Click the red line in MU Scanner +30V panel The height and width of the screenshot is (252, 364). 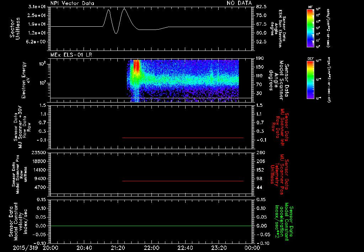[183, 138]
